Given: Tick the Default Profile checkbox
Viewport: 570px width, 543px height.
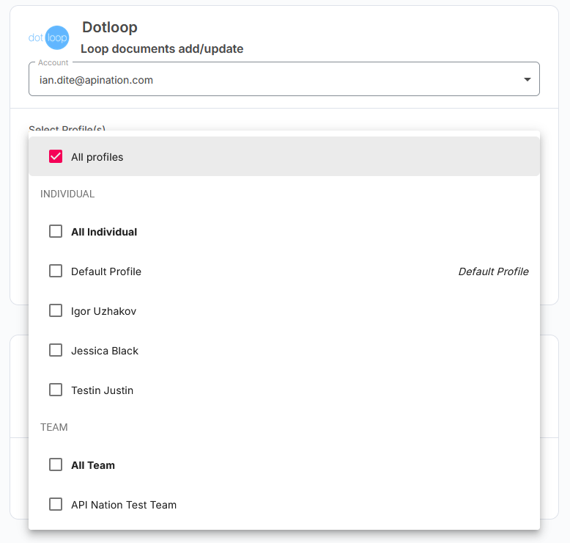Looking at the screenshot, I should (x=56, y=271).
